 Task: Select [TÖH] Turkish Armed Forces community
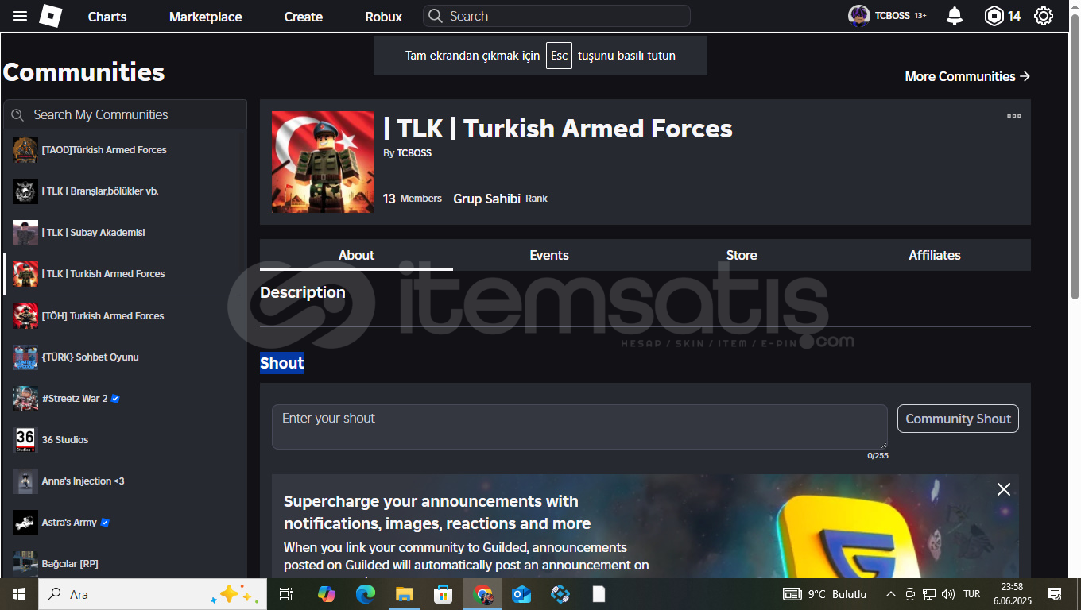pyautogui.click(x=124, y=315)
